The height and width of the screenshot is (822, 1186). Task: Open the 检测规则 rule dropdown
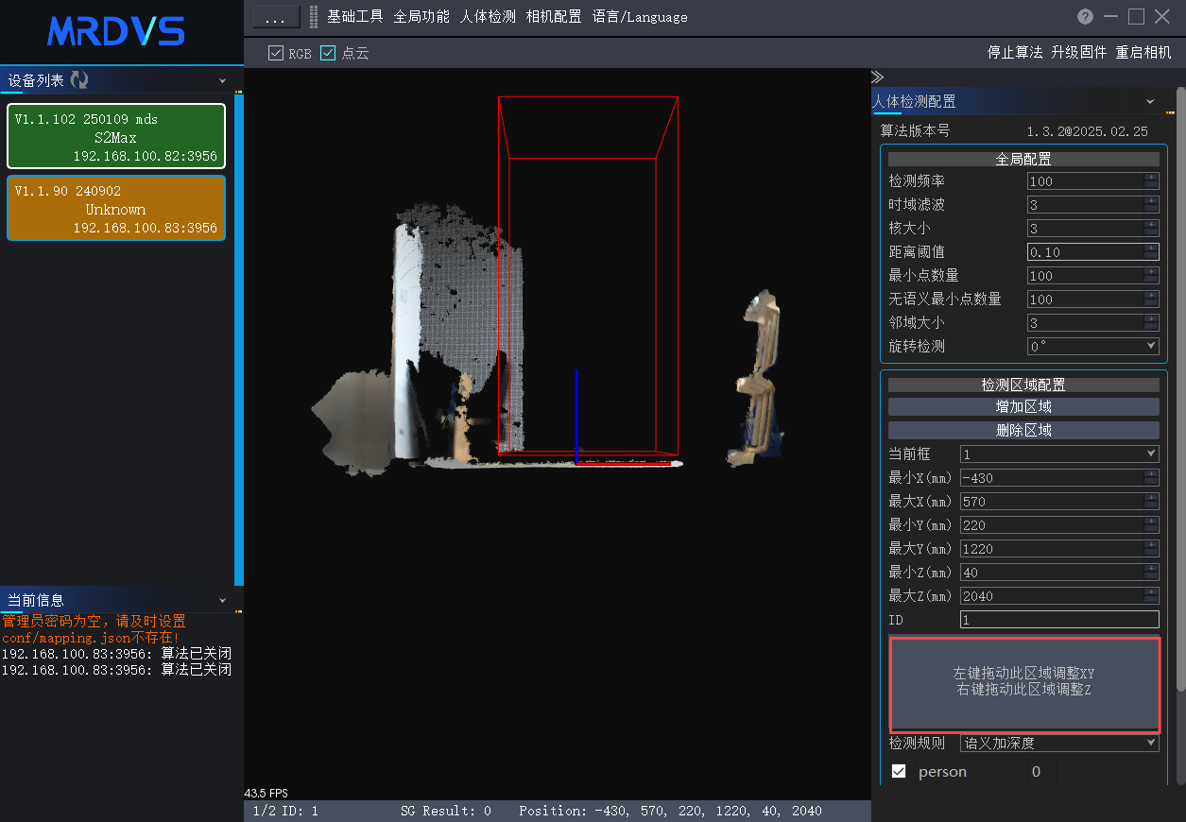1059,743
